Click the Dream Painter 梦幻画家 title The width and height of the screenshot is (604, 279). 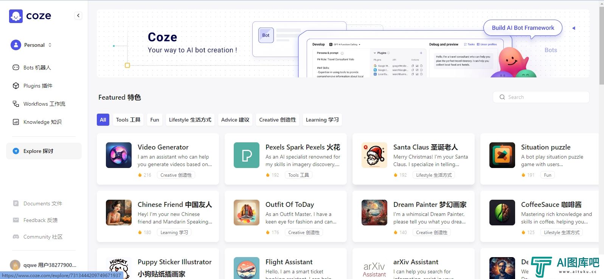tap(430, 205)
